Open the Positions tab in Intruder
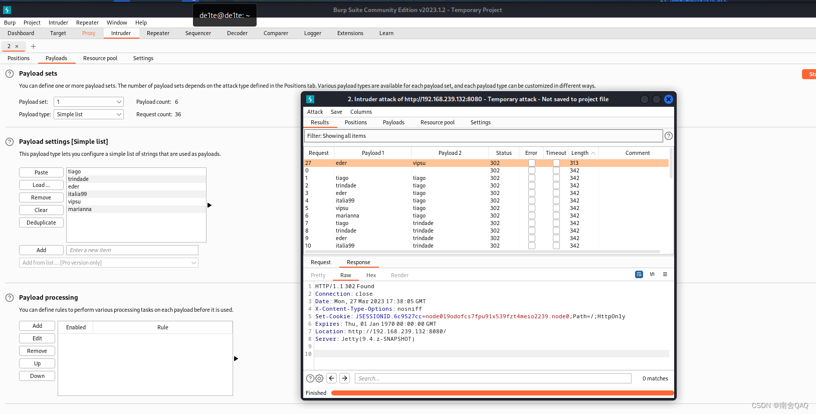Image resolution: width=816 pixels, height=414 pixels. [x=19, y=58]
